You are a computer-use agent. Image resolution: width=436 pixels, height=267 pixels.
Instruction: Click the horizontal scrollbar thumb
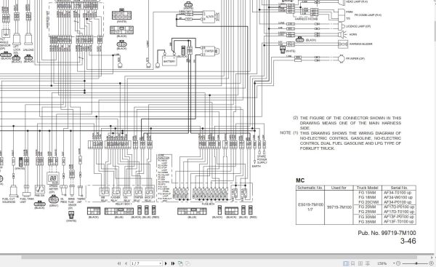(x=219, y=258)
